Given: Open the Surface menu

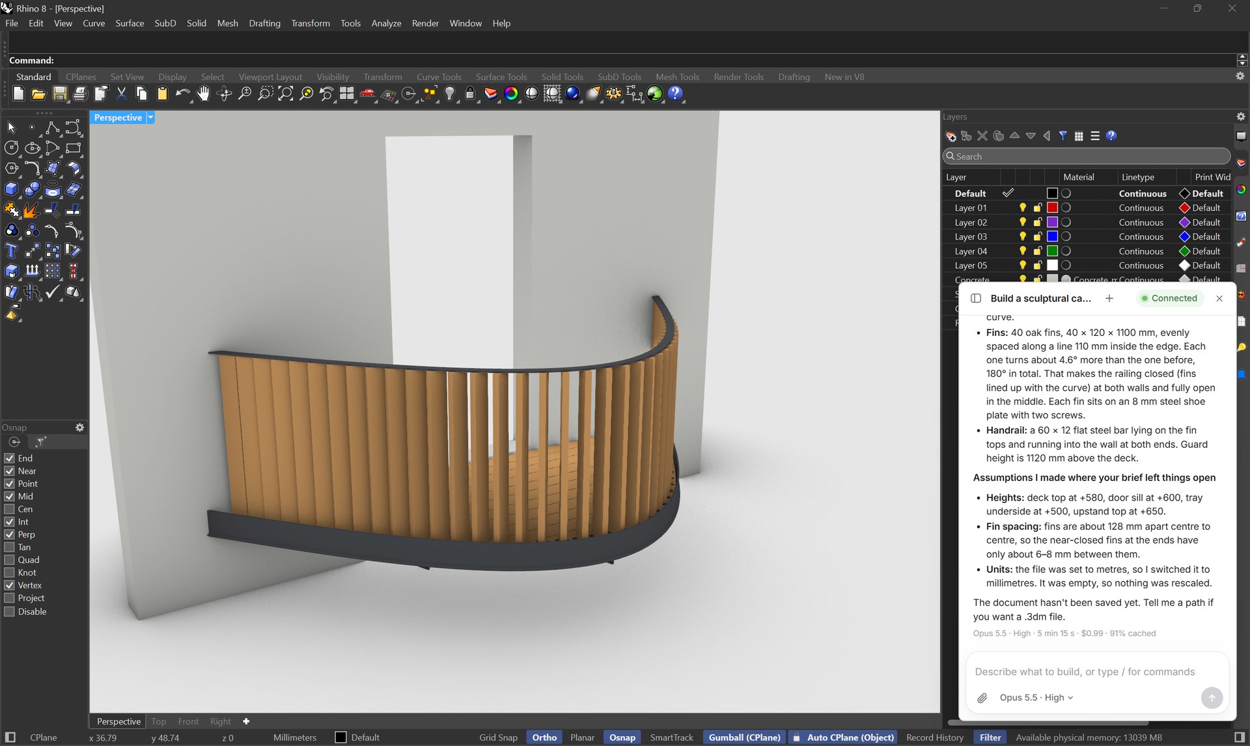Looking at the screenshot, I should click(x=130, y=23).
